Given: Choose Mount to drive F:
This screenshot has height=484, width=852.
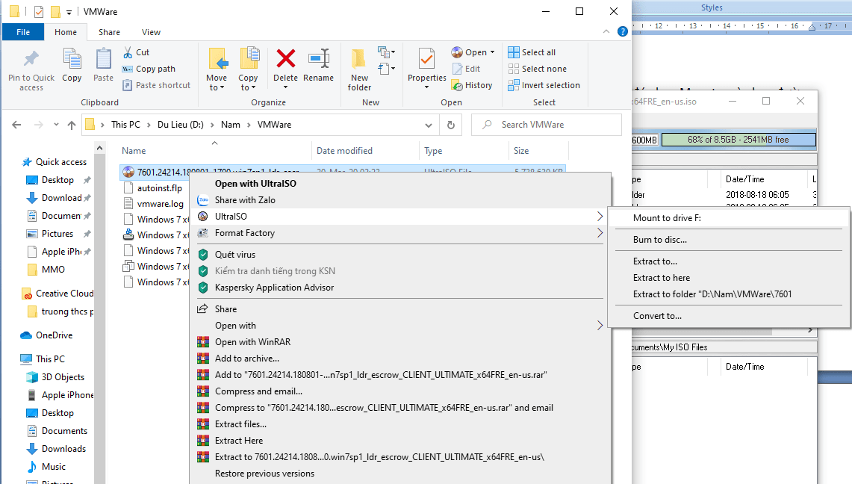Looking at the screenshot, I should (x=667, y=218).
